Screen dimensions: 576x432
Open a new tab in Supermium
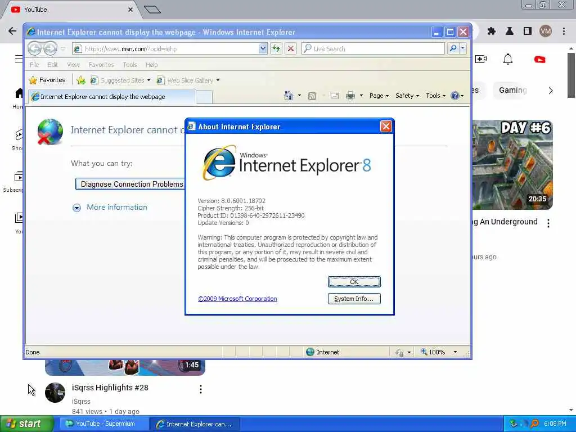click(152, 10)
